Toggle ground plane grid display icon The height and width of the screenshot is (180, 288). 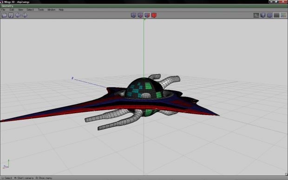coord(276,15)
